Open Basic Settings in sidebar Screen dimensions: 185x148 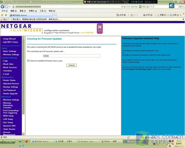click(9, 51)
